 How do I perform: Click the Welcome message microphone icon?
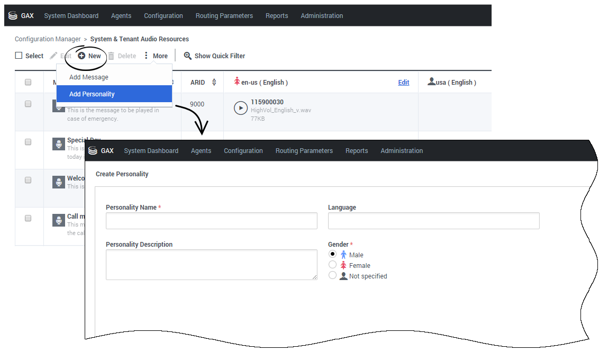(x=59, y=182)
